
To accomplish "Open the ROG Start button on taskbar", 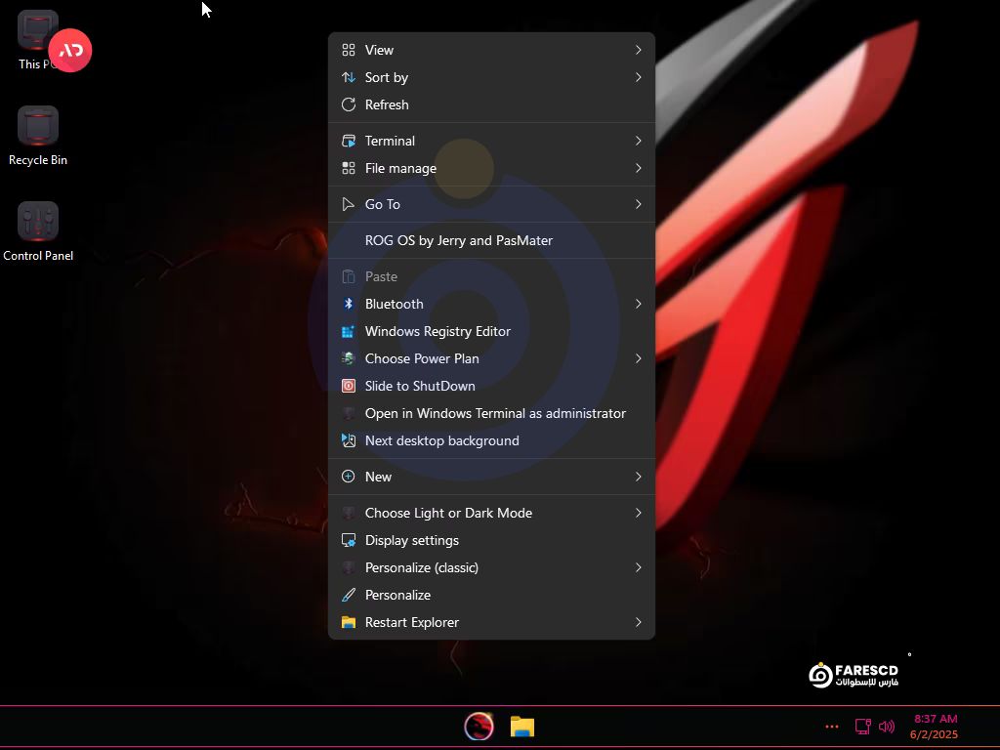I will (x=479, y=726).
